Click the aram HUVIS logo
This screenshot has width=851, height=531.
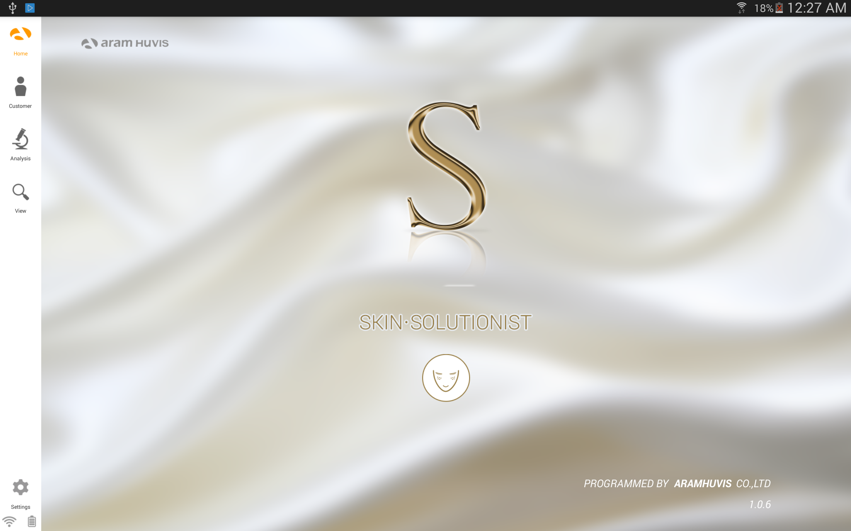[125, 43]
